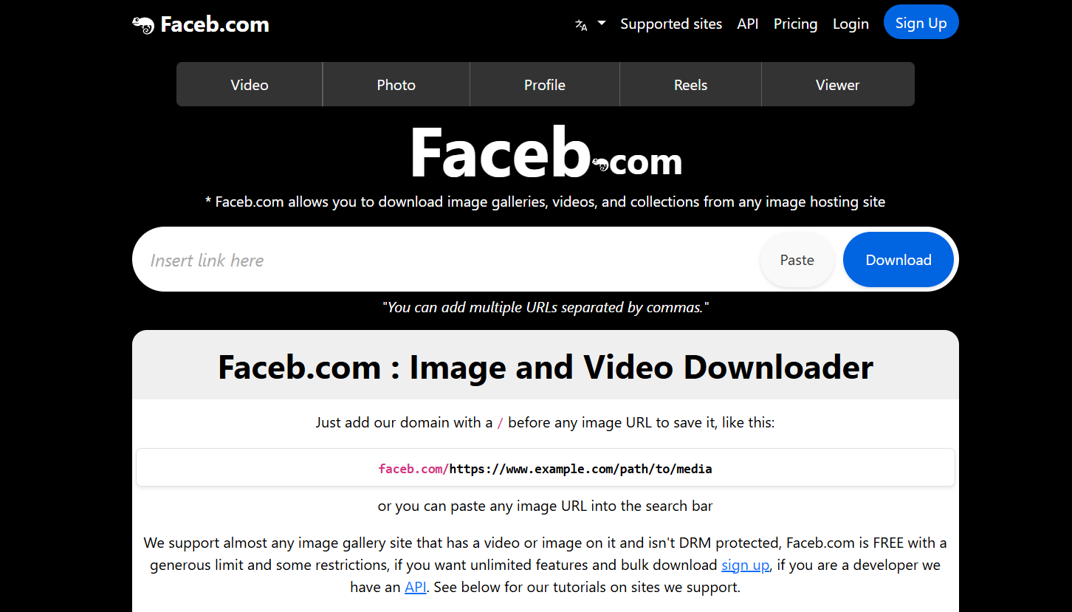
Task: Open the API menu item
Action: coord(748,24)
